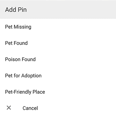Mark a pet-friendly place pin

point(58,92)
